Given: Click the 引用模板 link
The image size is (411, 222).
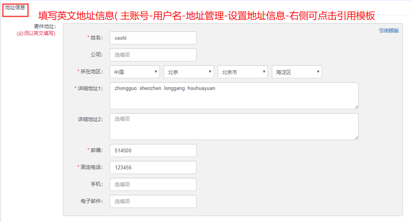Looking at the screenshot, I should point(389,31).
